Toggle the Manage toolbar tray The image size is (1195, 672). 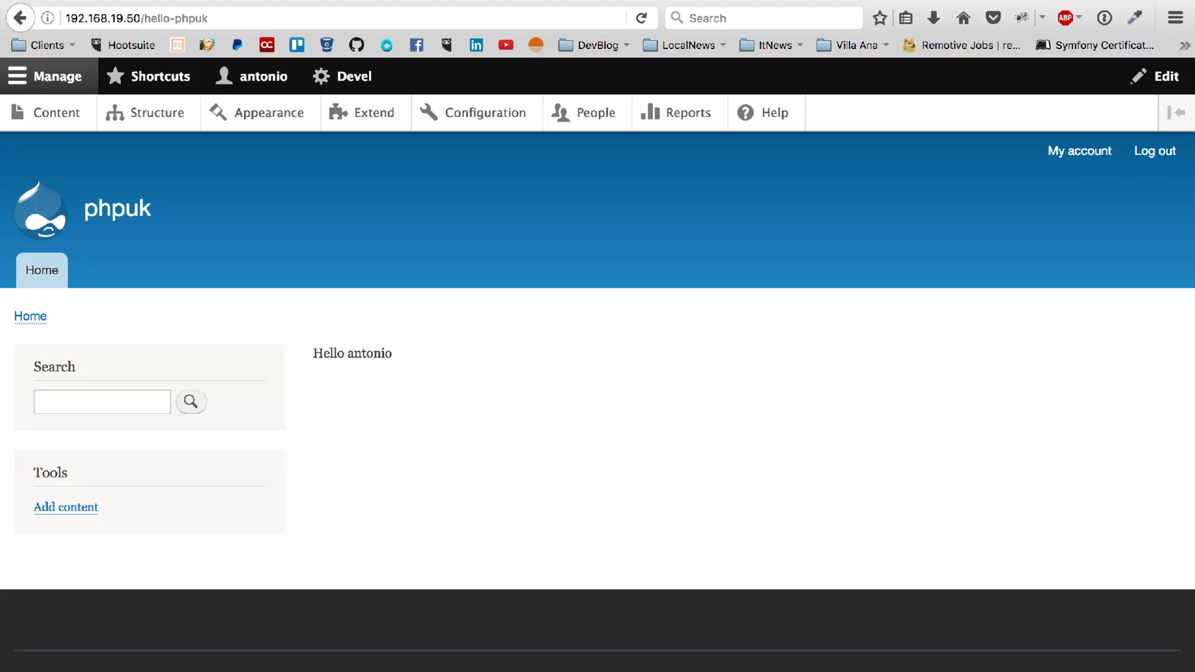tap(46, 76)
